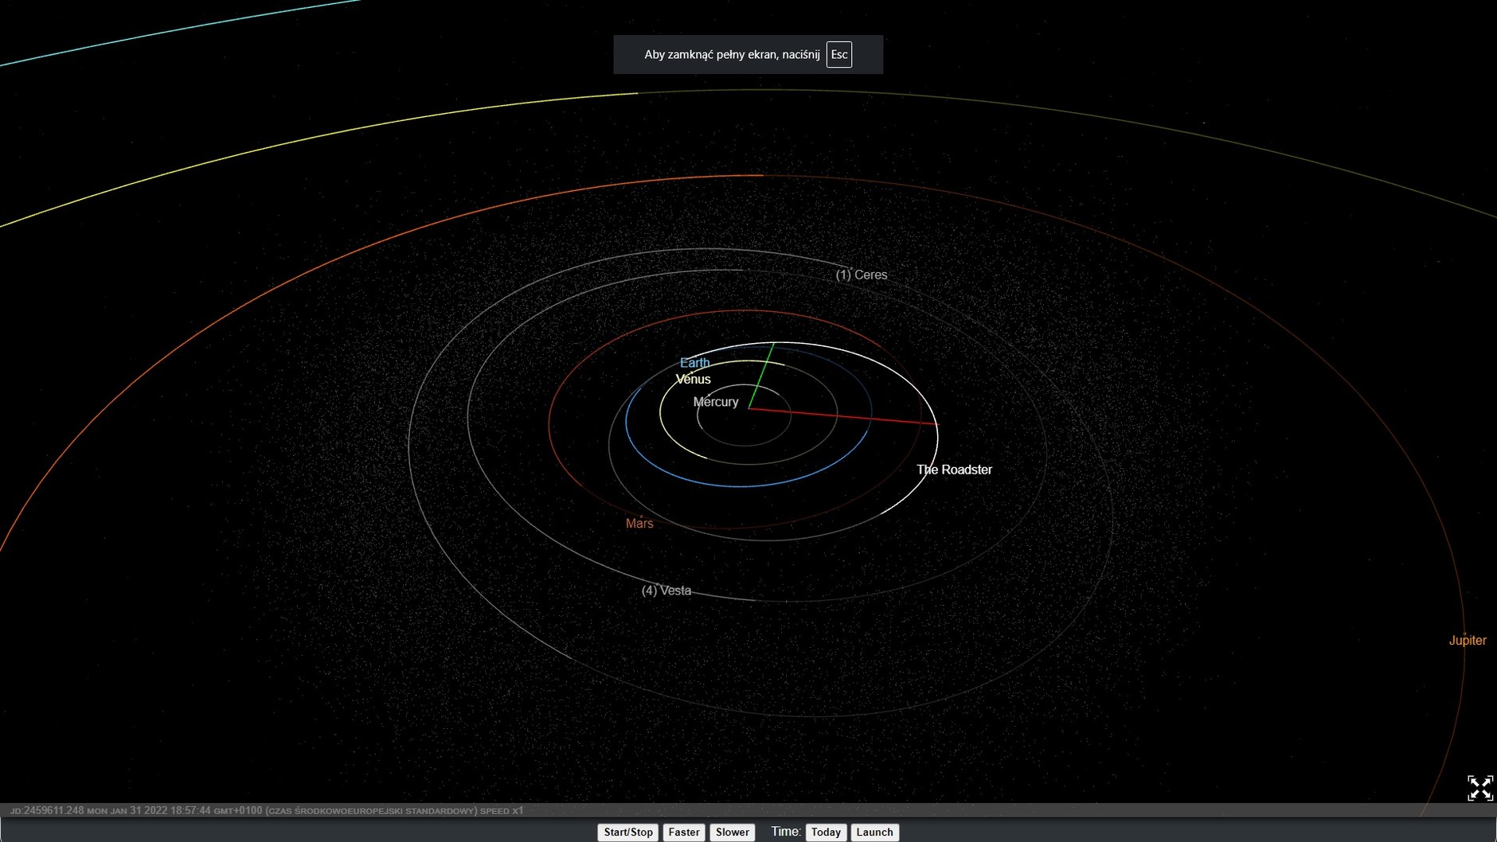Speed up simulation with Faster button
Image resolution: width=1497 pixels, height=842 pixels.
tap(683, 832)
